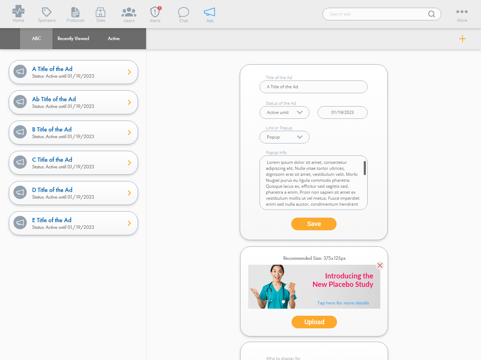Navigate to Sites icon
481x360 pixels.
coord(100,12)
